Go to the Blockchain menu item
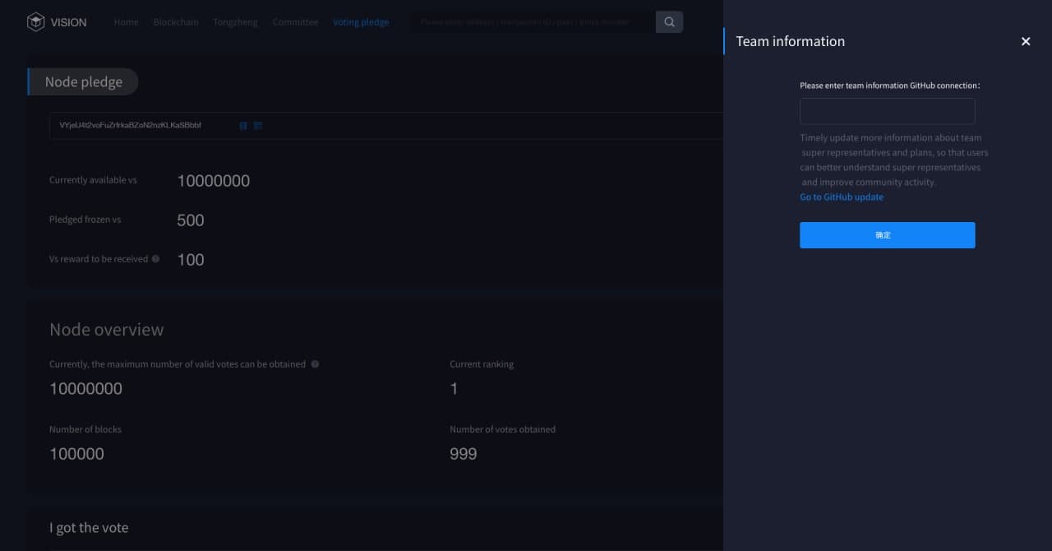This screenshot has height=551, width=1052. (176, 22)
